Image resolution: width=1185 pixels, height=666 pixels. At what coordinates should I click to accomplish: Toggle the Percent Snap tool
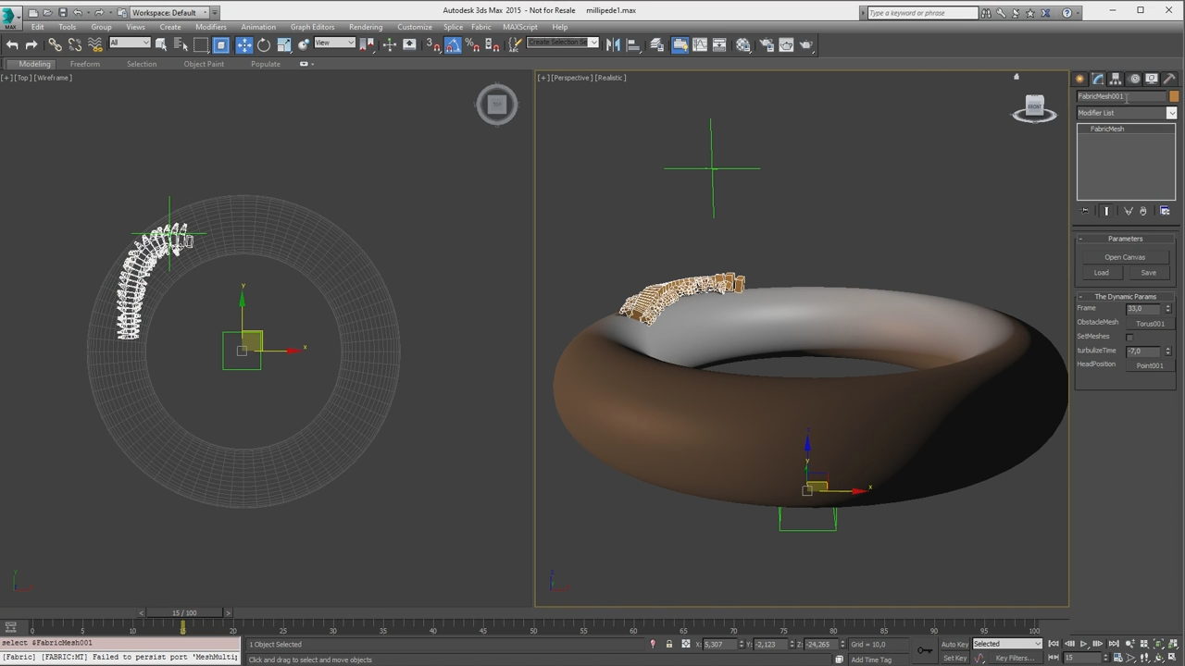[x=472, y=44]
